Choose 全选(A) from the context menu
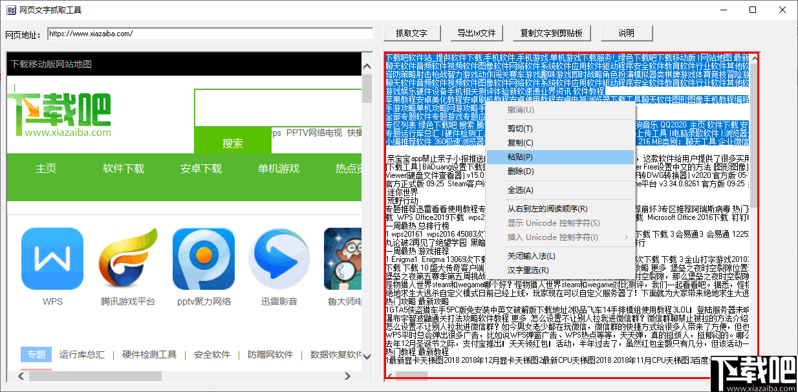798x392 pixels. click(x=560, y=190)
